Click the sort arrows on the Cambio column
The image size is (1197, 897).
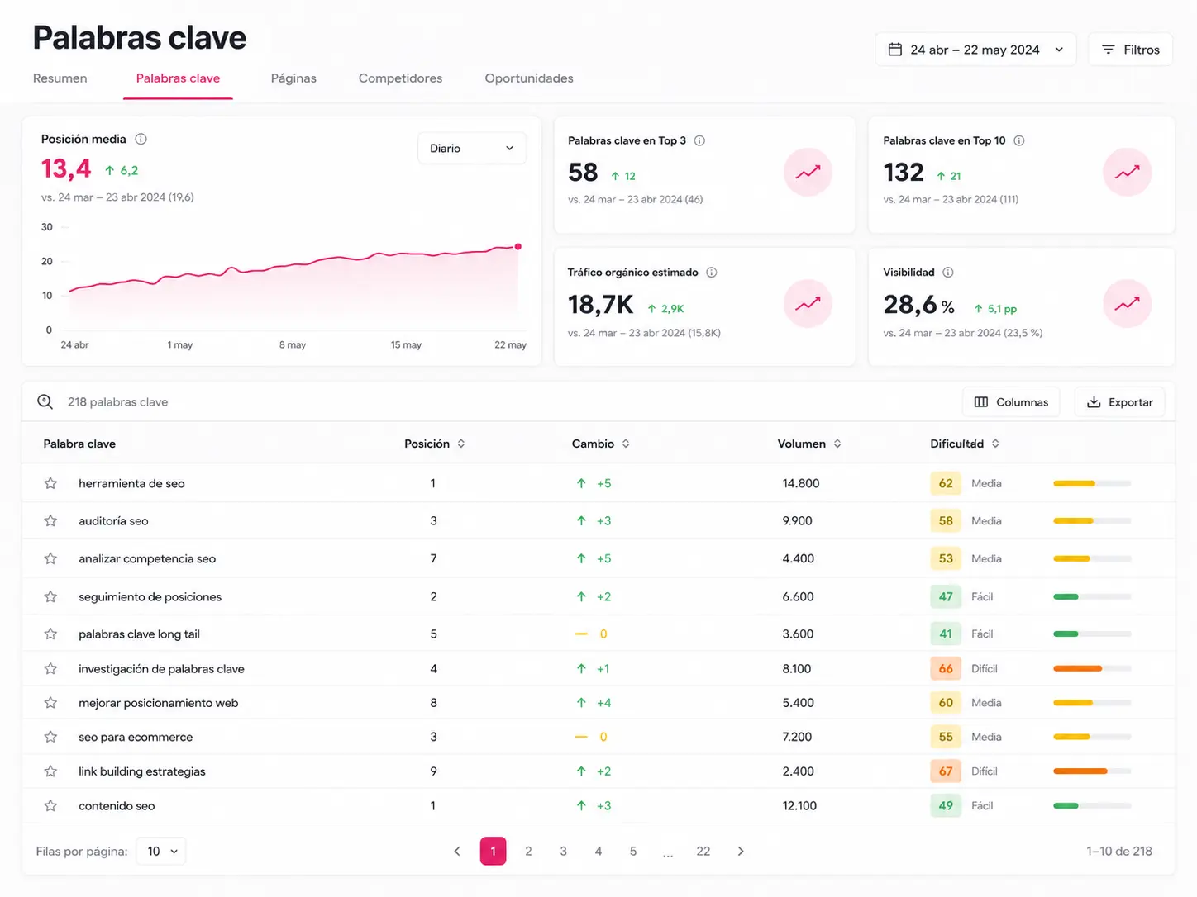click(626, 444)
